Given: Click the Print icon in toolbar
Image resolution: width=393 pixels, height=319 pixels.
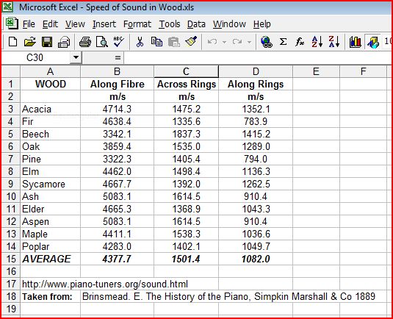Looking at the screenshot, I should pos(85,42).
